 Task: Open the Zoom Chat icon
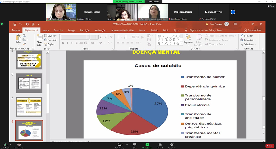click(x=134, y=144)
